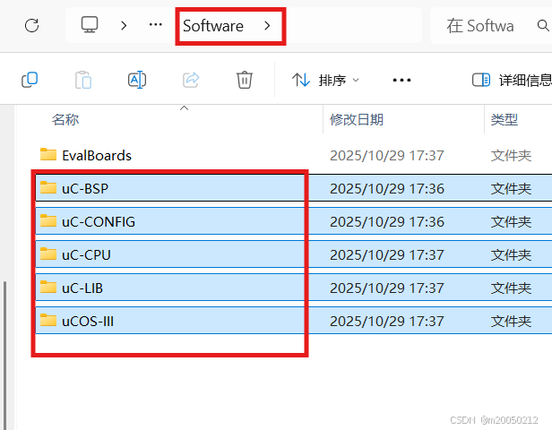Expand chevron after the monitor icon
This screenshot has height=430, width=552.
[x=124, y=25]
